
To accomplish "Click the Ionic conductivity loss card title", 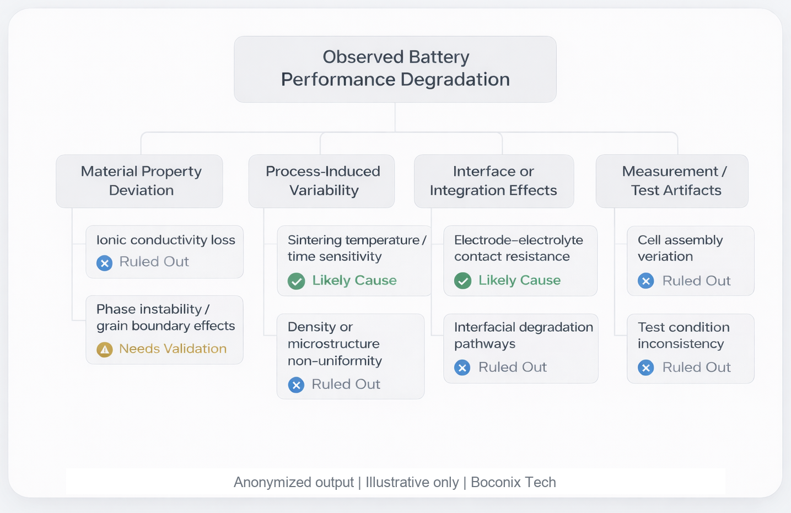I will (x=165, y=240).
